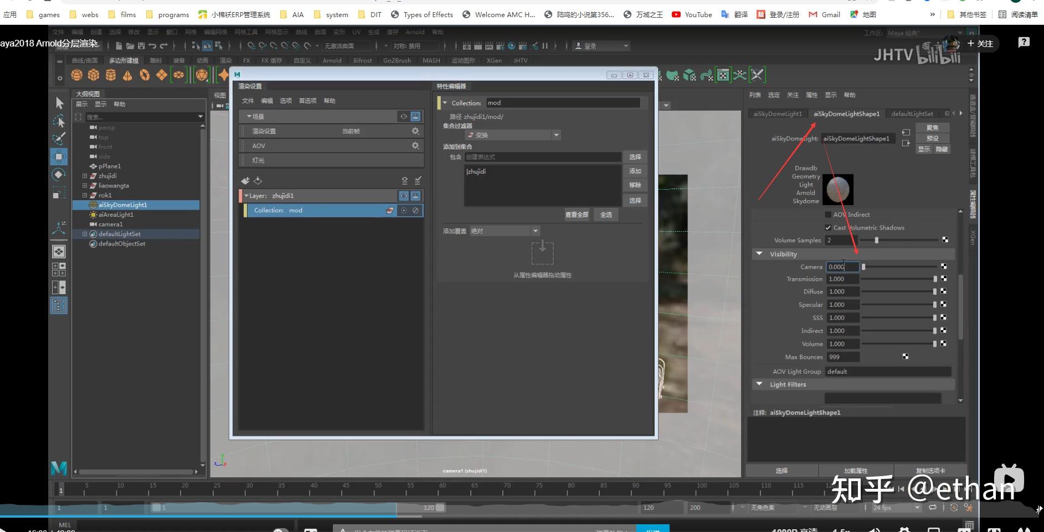Click the polygon cube shelf icon
The image size is (1044, 532).
[x=94, y=75]
